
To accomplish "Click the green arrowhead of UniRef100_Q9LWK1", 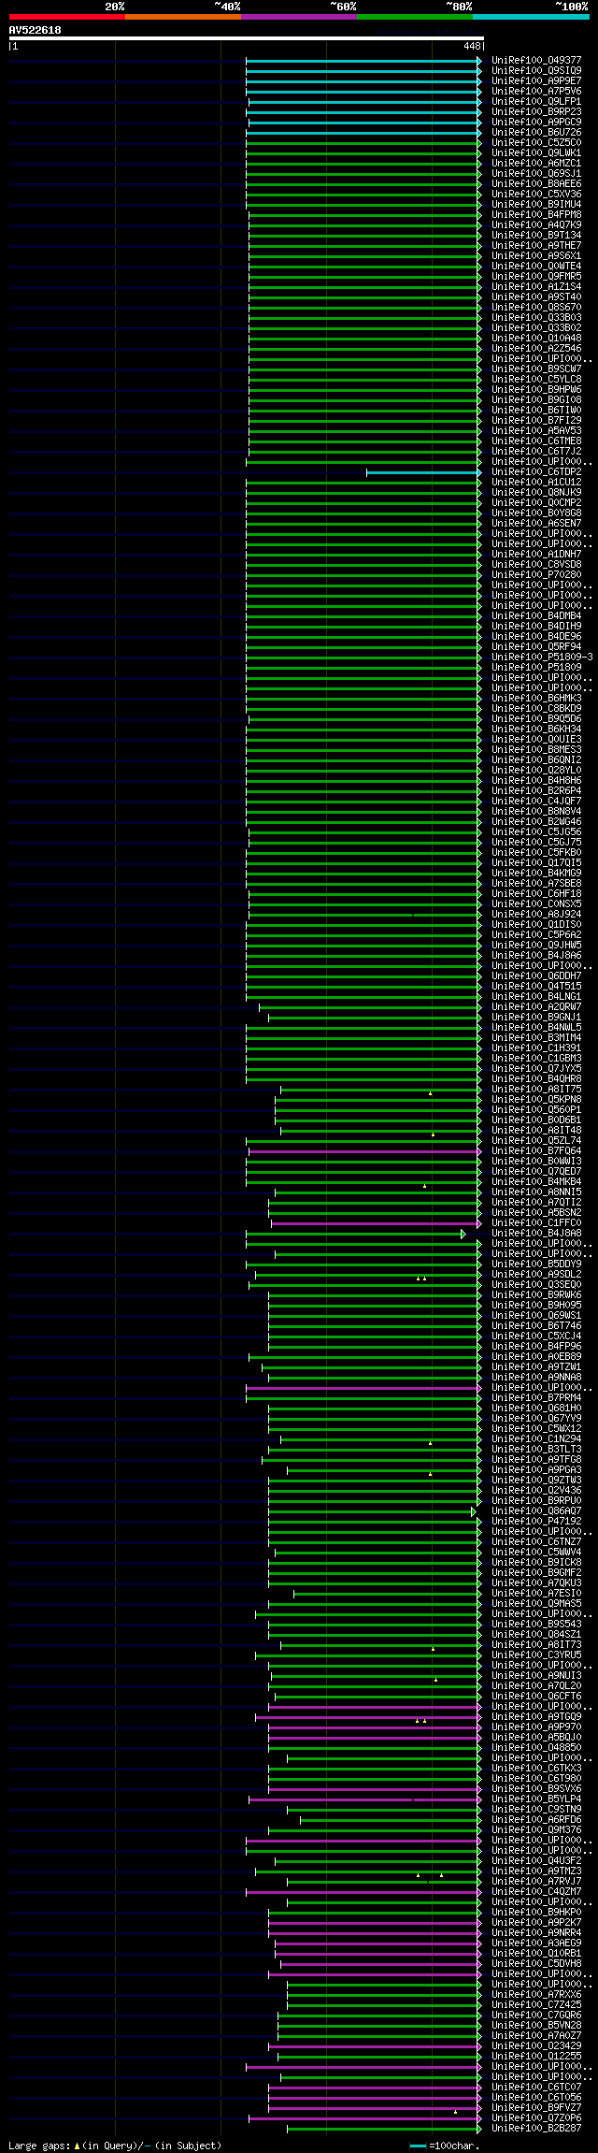I will point(479,153).
